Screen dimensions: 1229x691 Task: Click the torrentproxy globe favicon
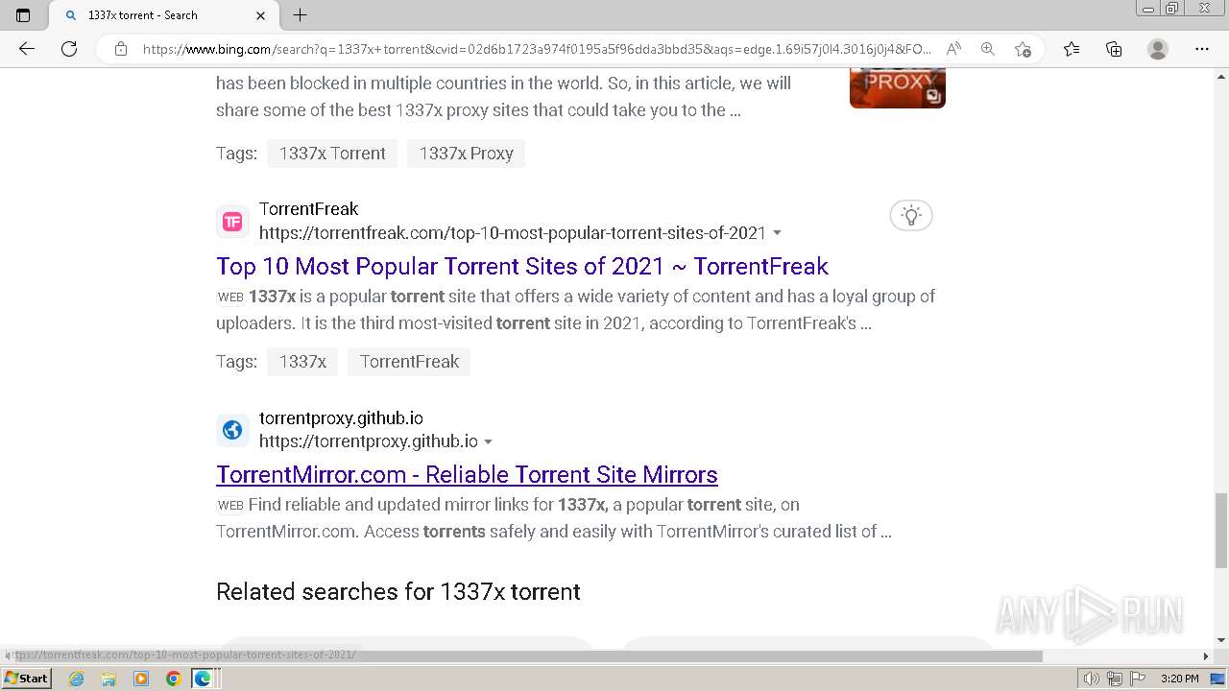coord(232,430)
